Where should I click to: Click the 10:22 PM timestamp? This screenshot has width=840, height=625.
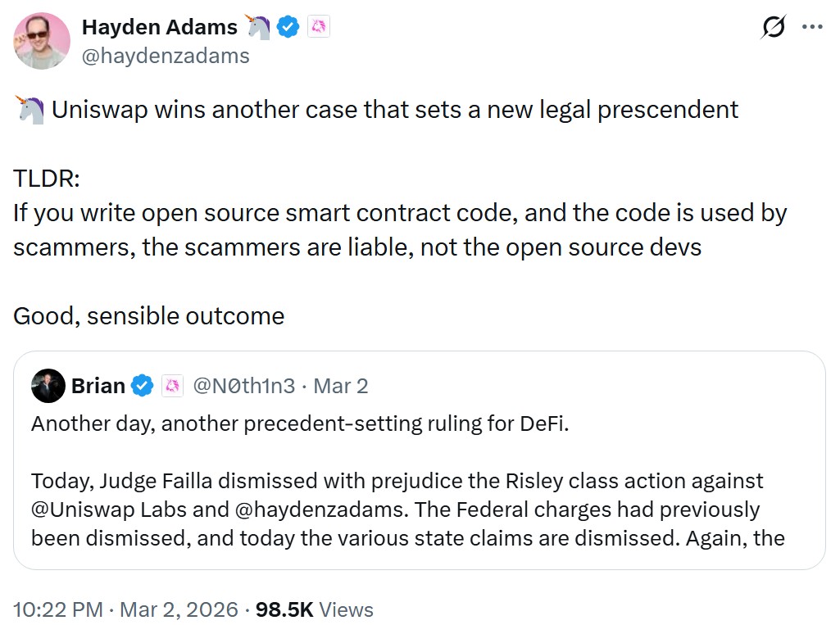point(59,609)
